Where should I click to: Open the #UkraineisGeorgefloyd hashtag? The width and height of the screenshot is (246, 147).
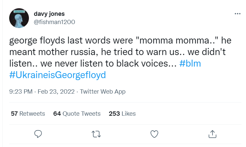[x=57, y=75]
